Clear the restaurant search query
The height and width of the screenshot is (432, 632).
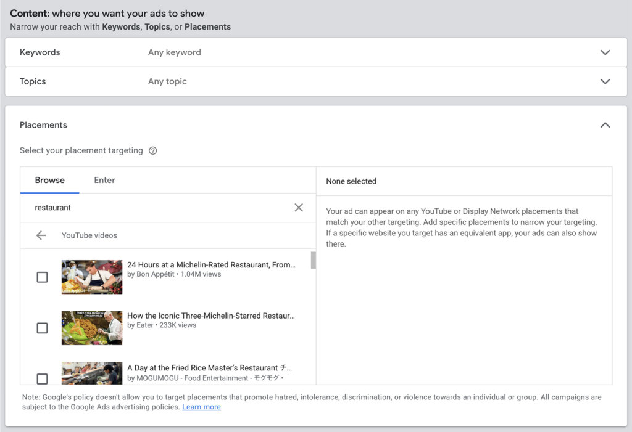(x=299, y=208)
